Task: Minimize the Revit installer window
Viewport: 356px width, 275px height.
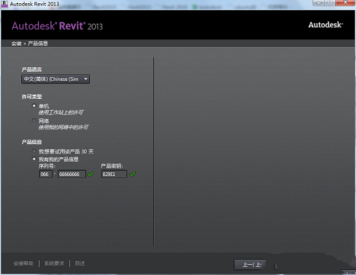Action: click(318, 3)
